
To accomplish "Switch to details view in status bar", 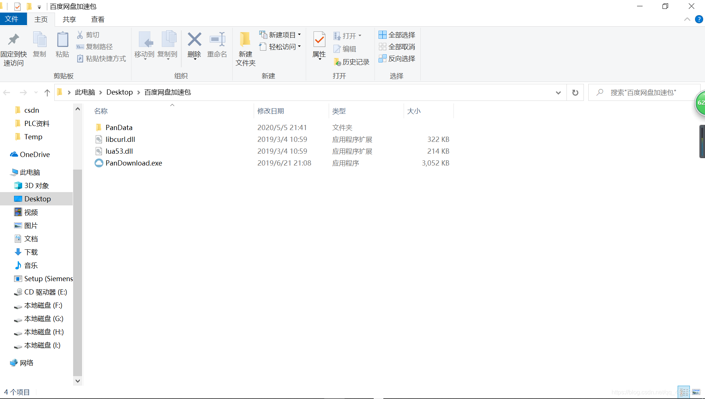I will [x=684, y=392].
